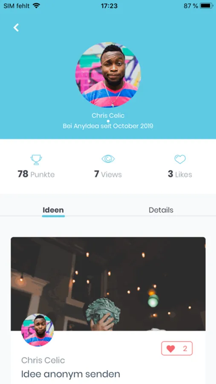Click the trophy icon above Punkte

coord(36,160)
